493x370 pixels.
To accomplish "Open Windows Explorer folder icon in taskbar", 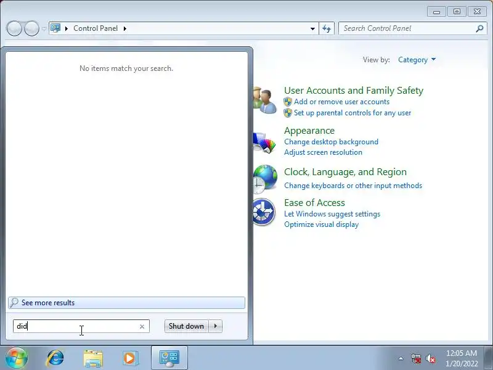I will tap(93, 358).
